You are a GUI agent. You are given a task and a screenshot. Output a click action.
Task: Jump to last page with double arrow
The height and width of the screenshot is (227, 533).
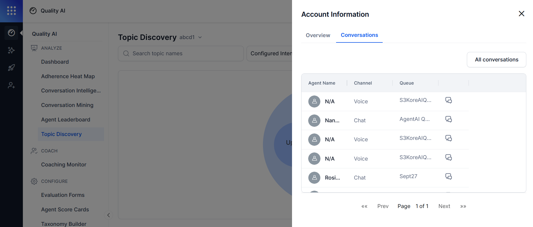[463, 206]
